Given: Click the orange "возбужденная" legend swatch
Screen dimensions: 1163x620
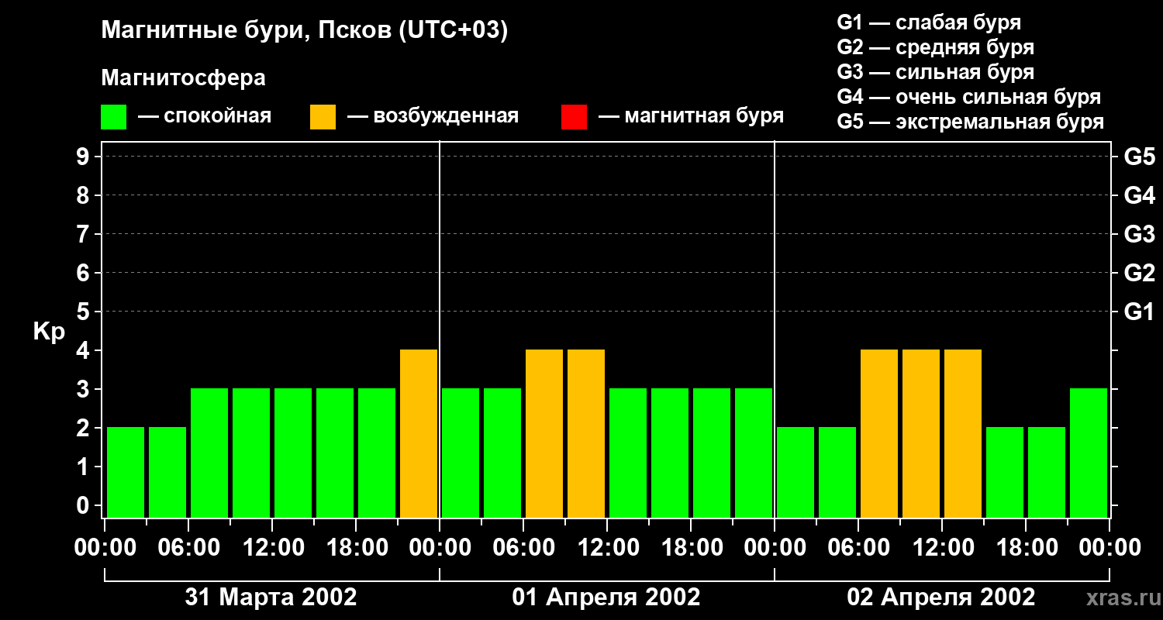Looking at the screenshot, I should coord(323,116).
